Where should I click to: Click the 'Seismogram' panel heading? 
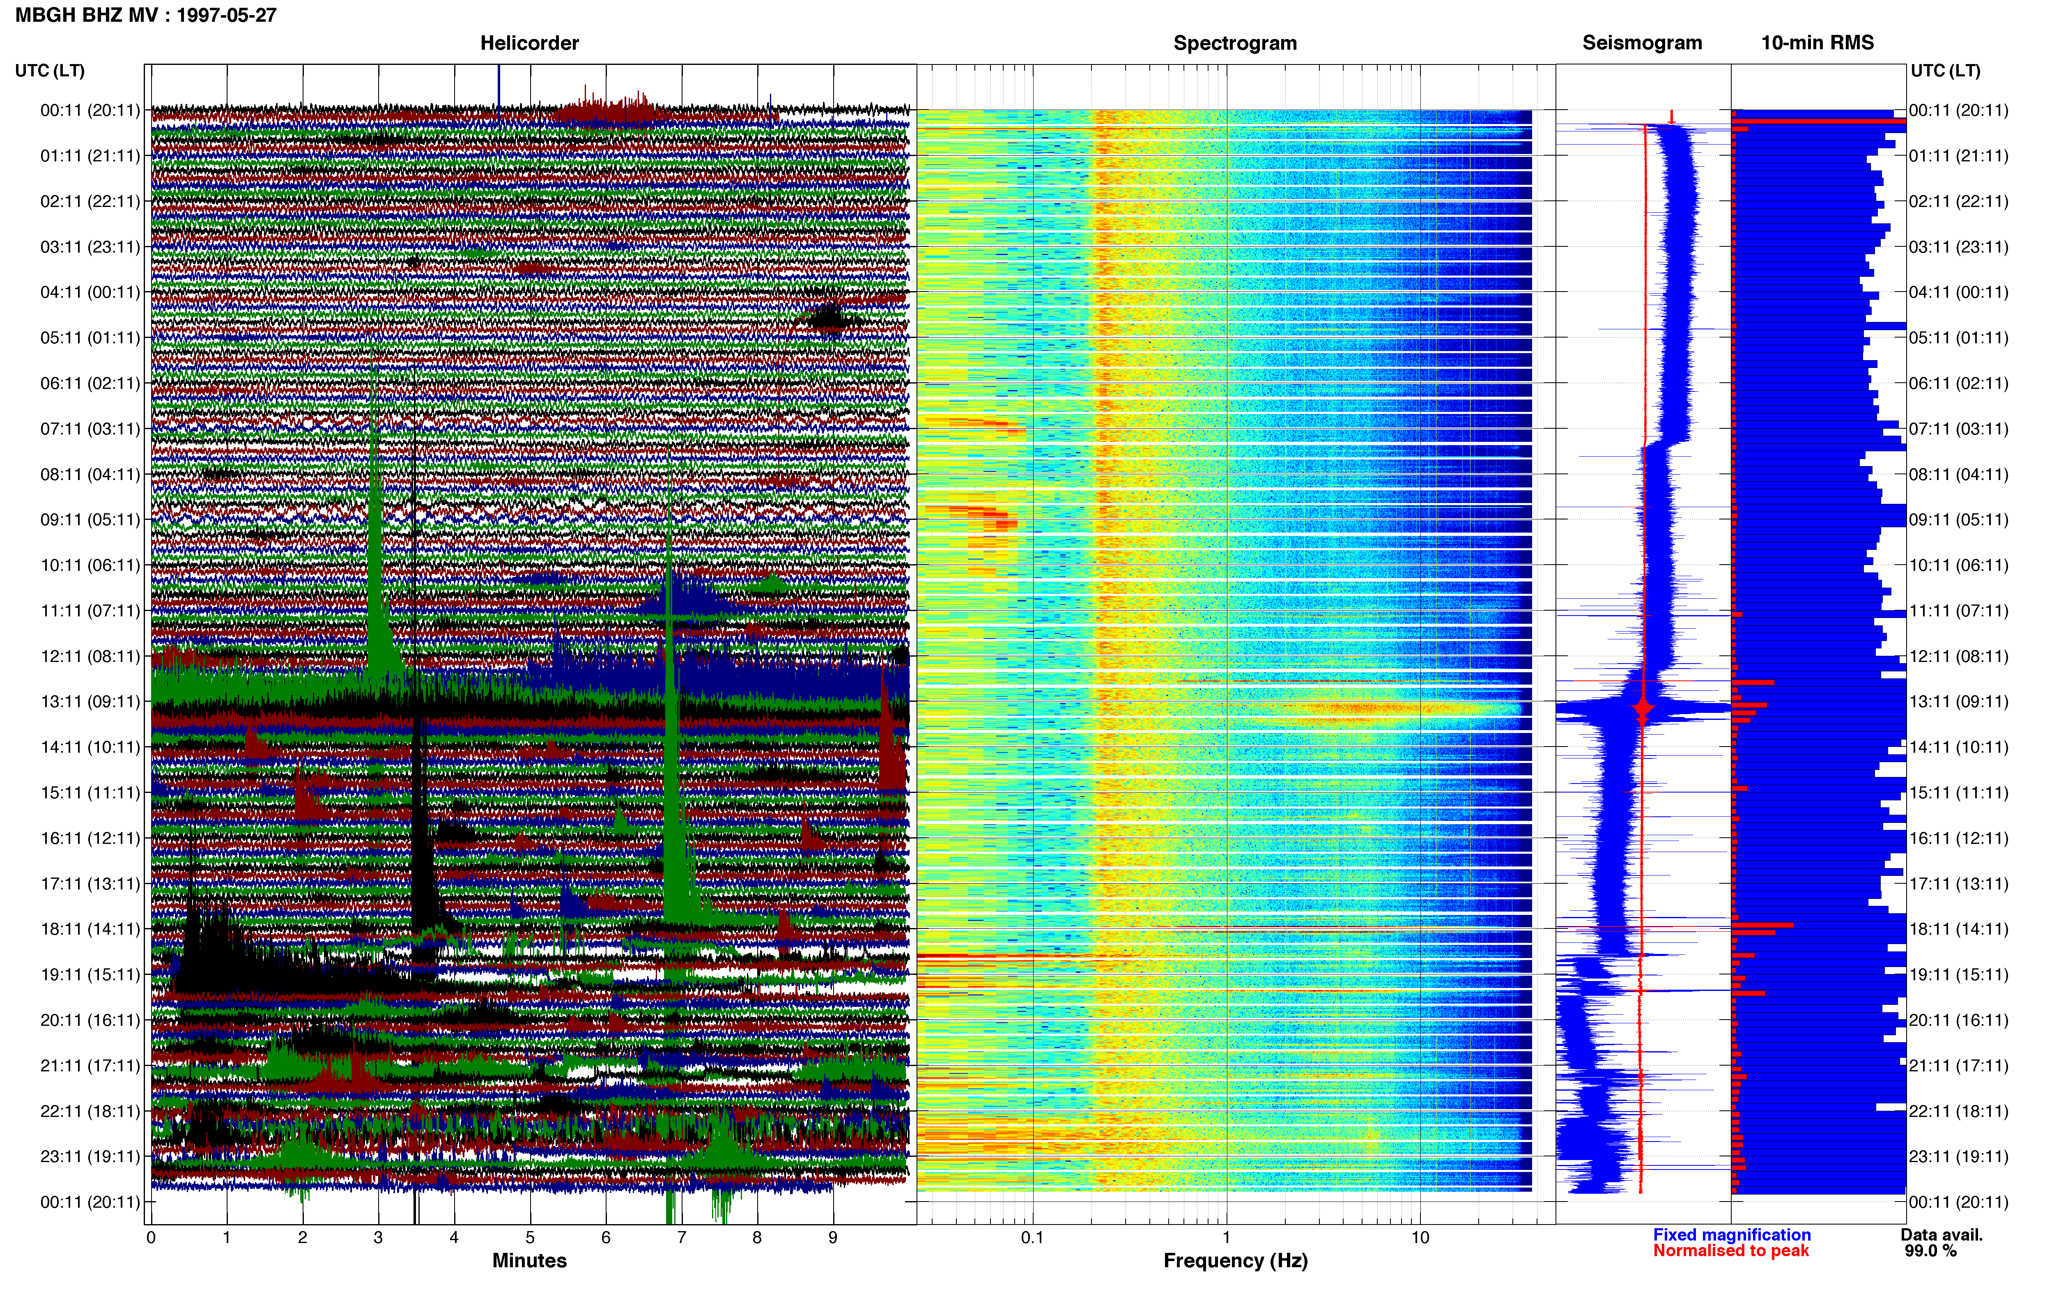point(1642,43)
